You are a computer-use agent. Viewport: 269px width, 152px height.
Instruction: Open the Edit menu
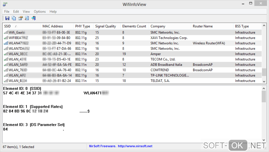tap(16, 12)
